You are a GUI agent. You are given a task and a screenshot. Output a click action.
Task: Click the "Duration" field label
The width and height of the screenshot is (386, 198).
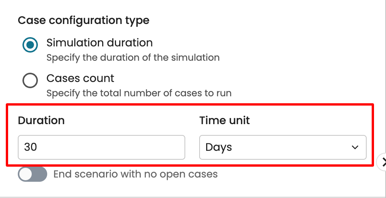tap(41, 120)
